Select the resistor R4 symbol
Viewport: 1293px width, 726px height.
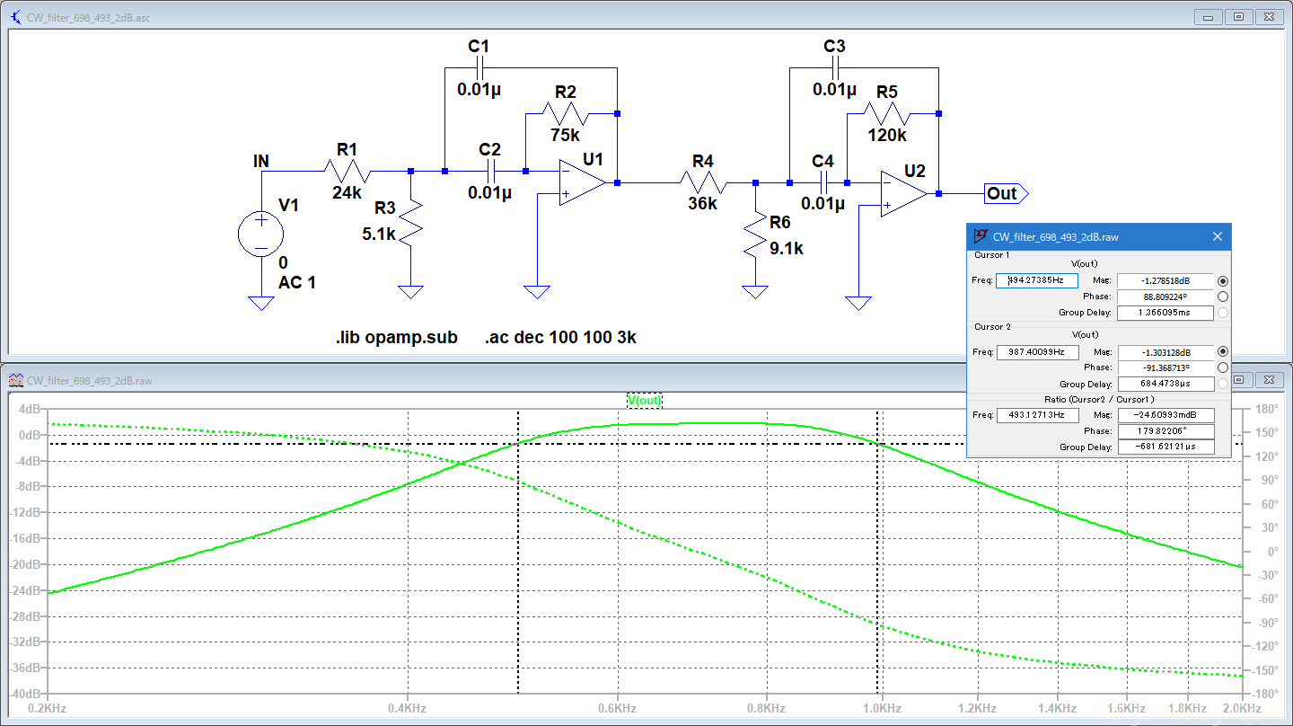(x=703, y=182)
